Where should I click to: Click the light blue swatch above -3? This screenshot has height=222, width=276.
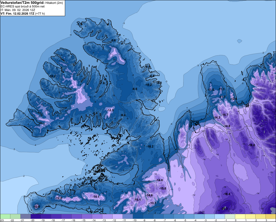point(209,216)
